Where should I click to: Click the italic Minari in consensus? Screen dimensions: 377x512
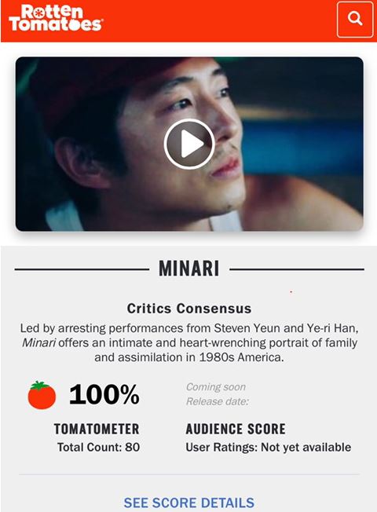[x=38, y=342]
